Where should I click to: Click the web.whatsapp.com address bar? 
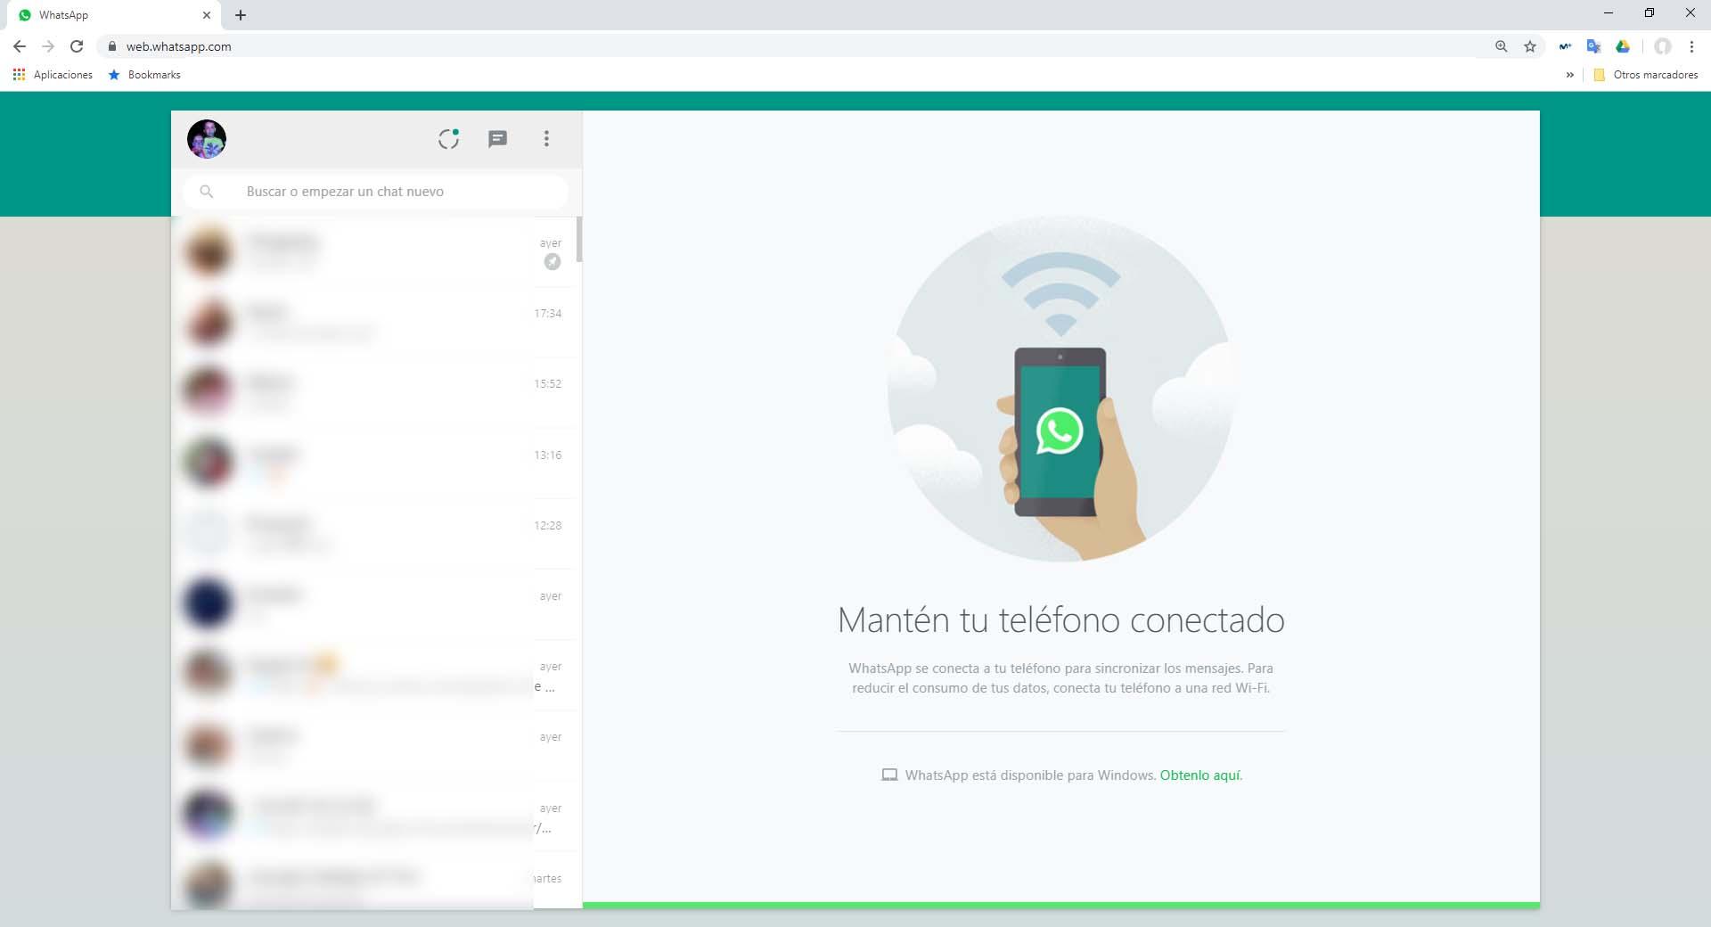tap(793, 46)
